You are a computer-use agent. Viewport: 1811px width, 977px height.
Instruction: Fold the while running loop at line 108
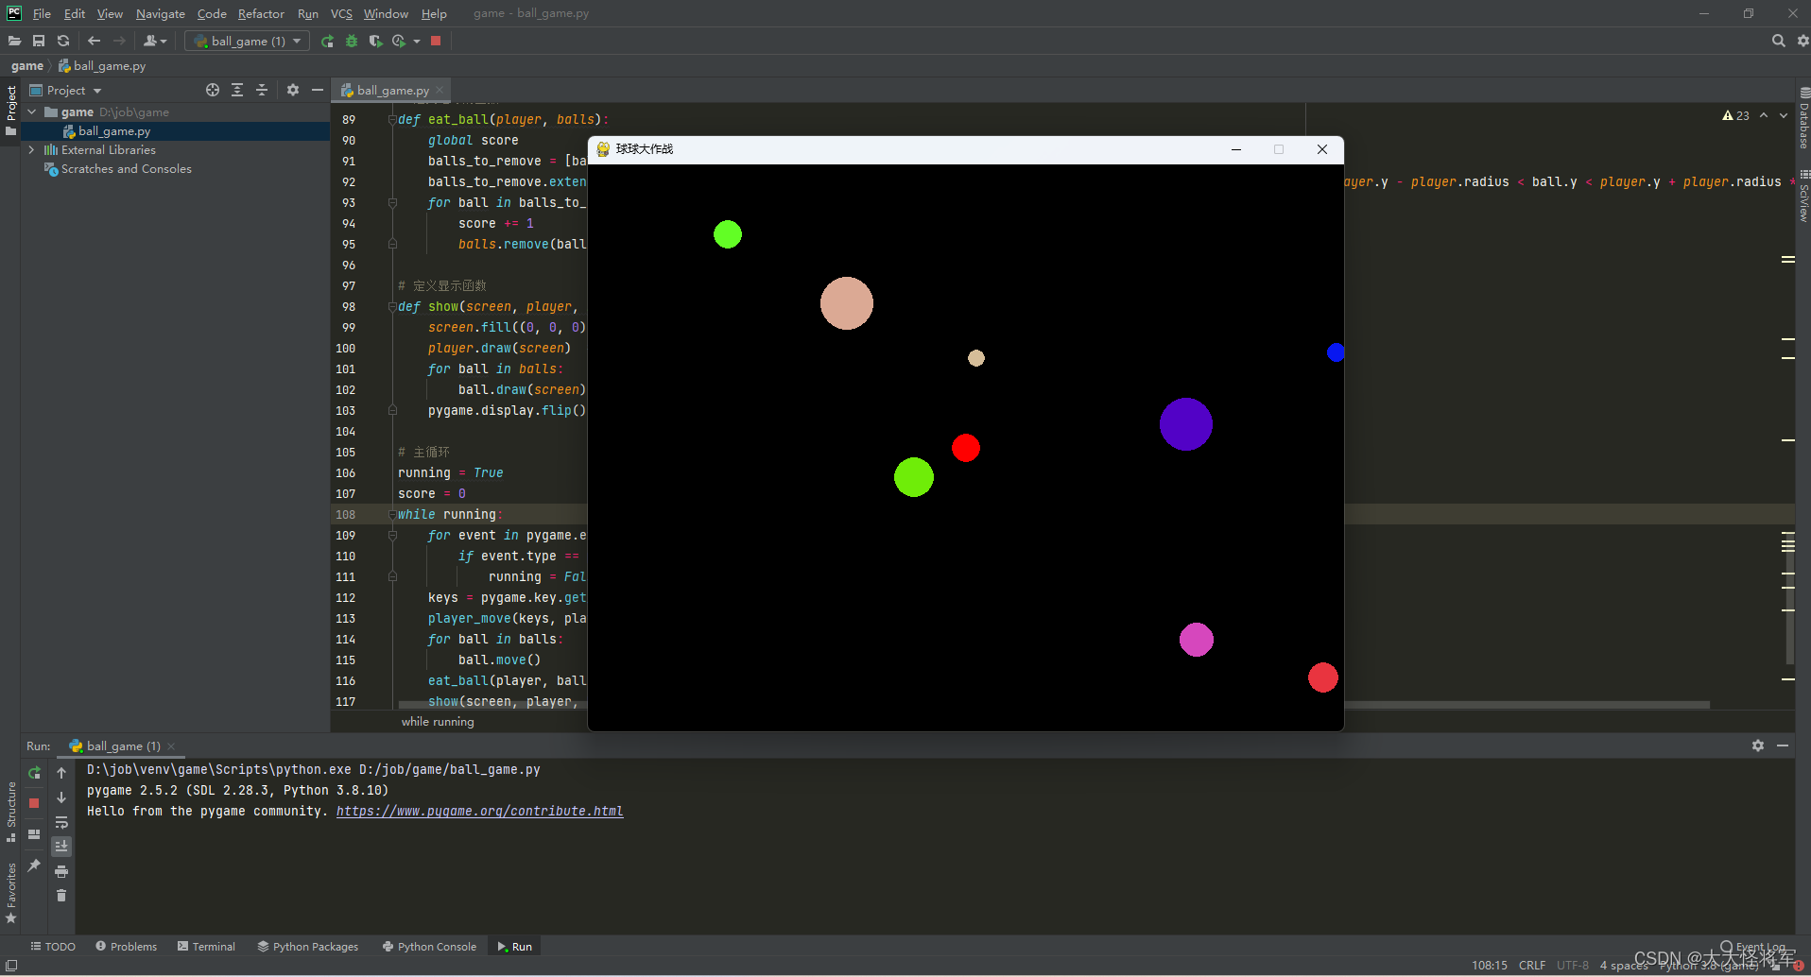pos(391,514)
